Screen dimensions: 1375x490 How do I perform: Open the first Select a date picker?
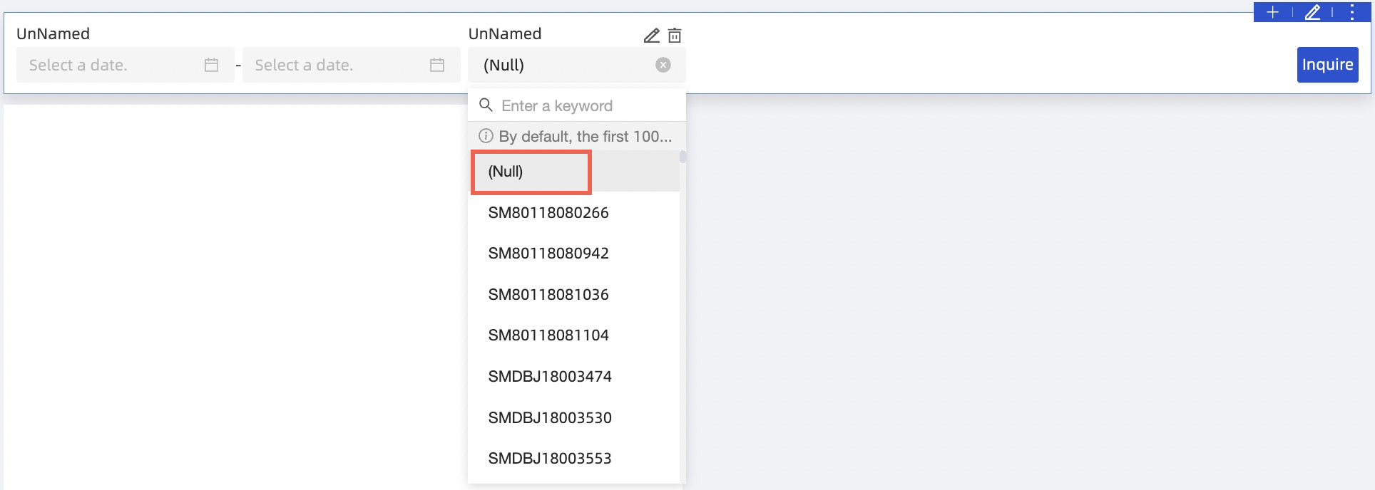107,65
